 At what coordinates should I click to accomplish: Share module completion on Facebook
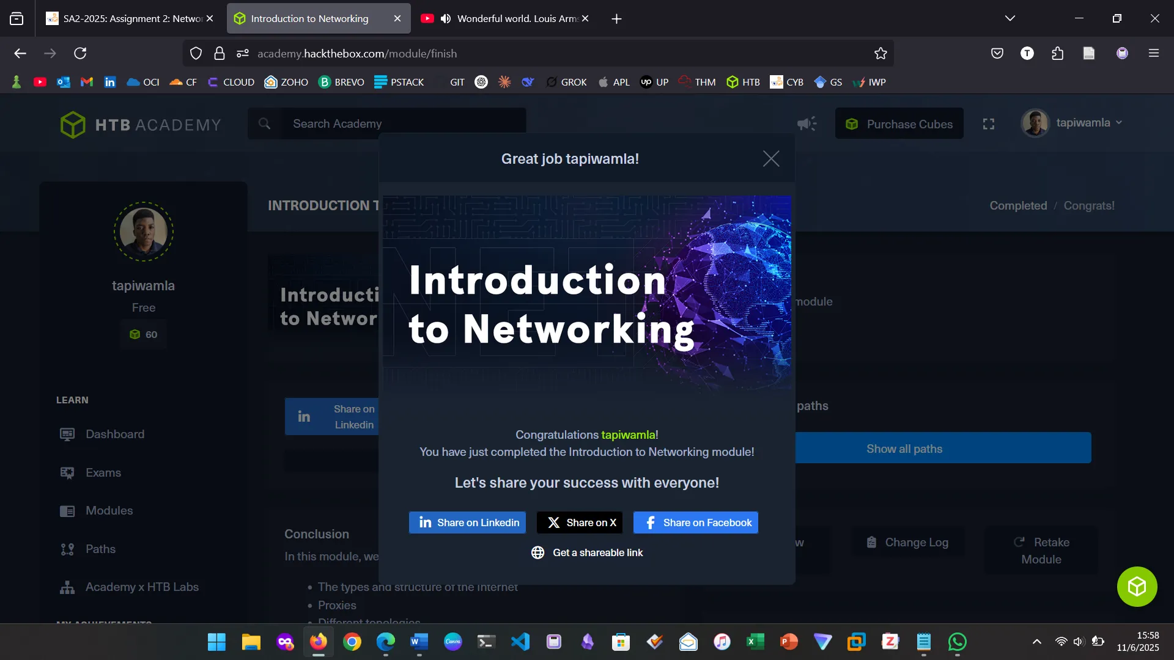point(696,522)
